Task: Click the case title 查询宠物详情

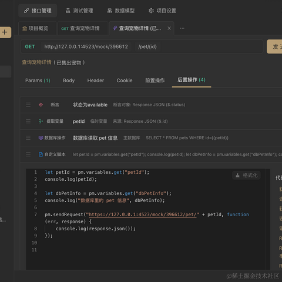Action: point(36,62)
